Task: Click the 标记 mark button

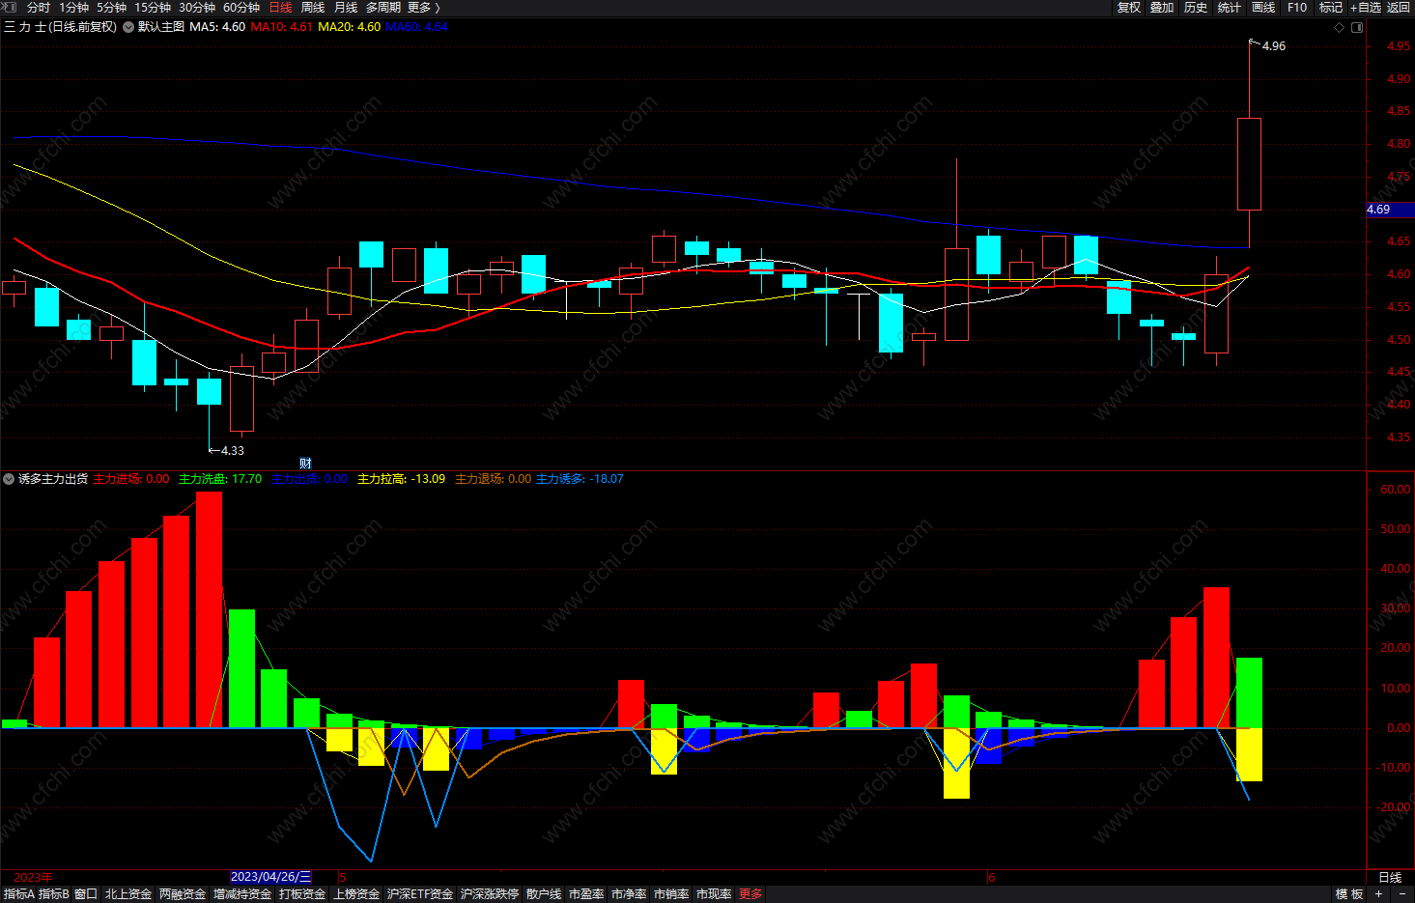Action: pyautogui.click(x=1331, y=7)
